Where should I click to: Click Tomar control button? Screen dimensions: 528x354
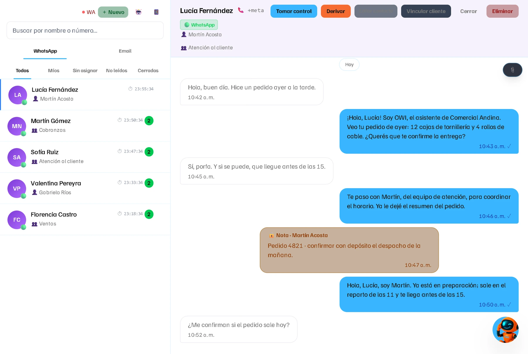[x=294, y=11]
